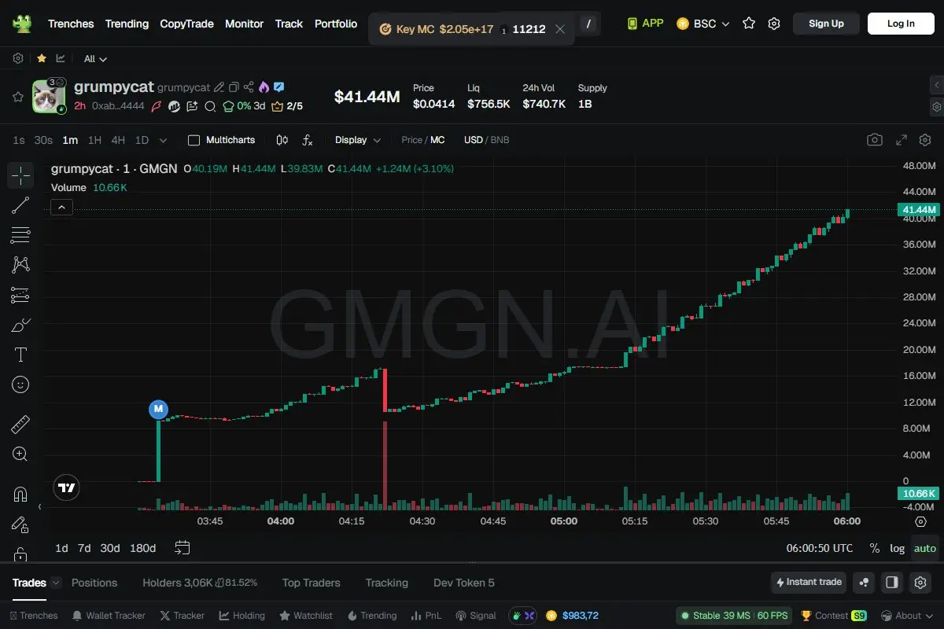The height and width of the screenshot is (629, 944).
Task: Toggle the side panel layout icon
Action: (x=892, y=583)
